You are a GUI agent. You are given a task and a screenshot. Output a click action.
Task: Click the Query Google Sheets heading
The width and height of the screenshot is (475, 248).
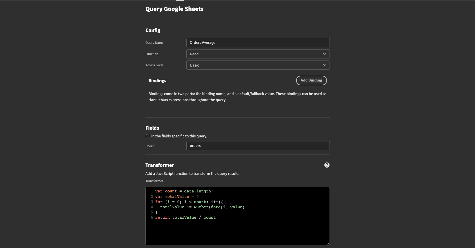[174, 9]
